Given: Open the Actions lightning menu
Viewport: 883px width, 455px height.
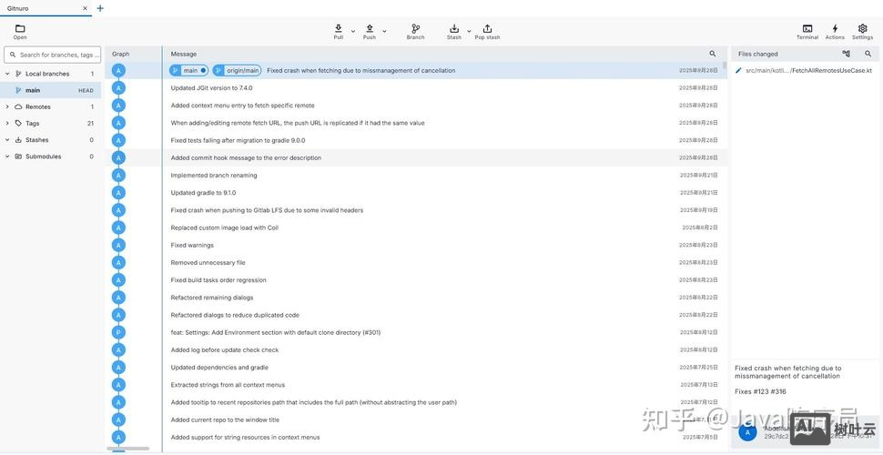Looking at the screenshot, I should (835, 29).
